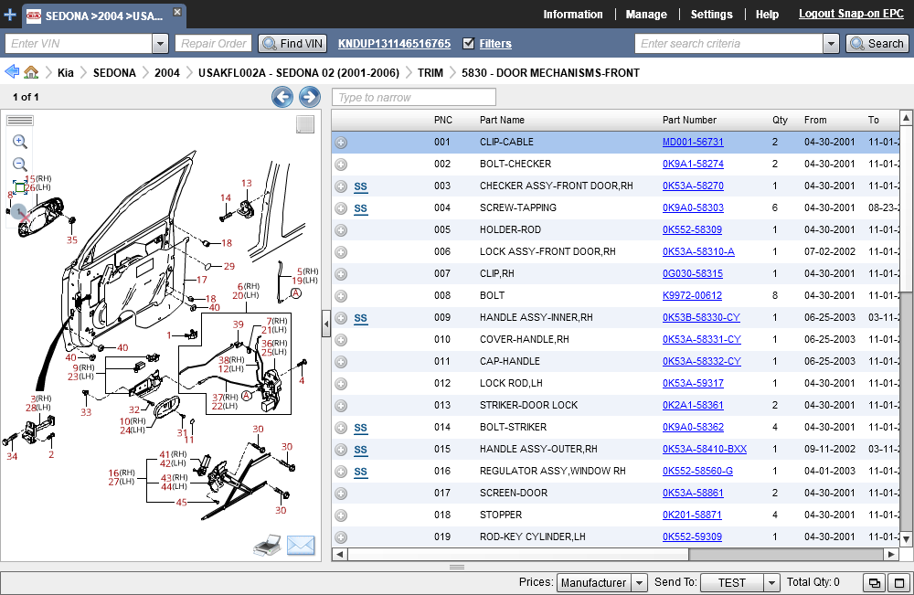Add CLIP-CABLE to the list with its plus icon
Image resolution: width=914 pixels, height=595 pixels.
pos(341,143)
